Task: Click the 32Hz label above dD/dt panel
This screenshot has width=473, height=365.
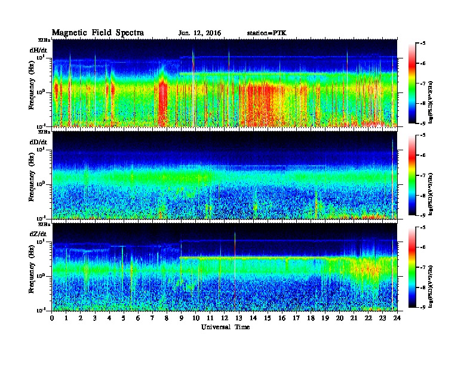Action: 44,132
